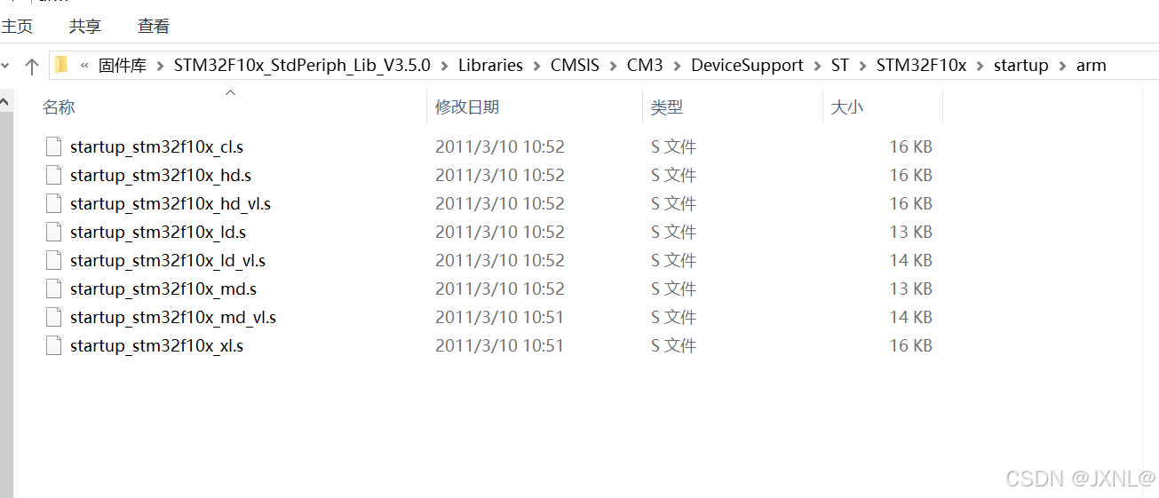Navigate to the startup breadcrumb folder
The height and width of the screenshot is (498, 1159).
click(x=1020, y=66)
